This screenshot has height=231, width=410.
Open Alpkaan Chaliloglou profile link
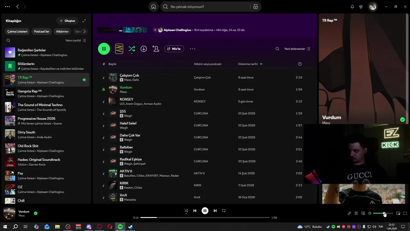click(177, 30)
